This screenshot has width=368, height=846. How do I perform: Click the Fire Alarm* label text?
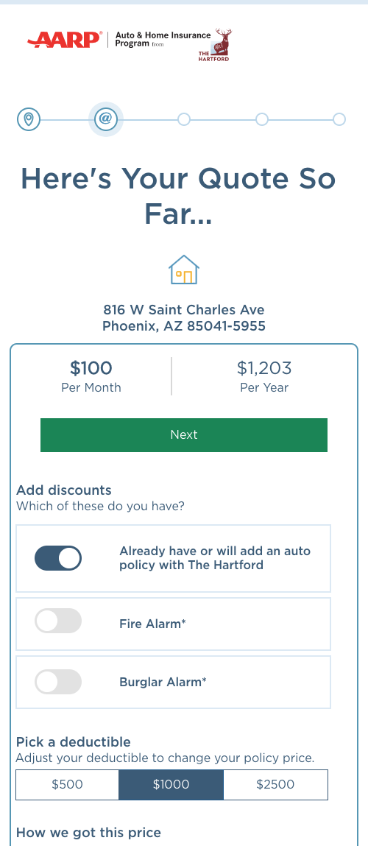(152, 624)
